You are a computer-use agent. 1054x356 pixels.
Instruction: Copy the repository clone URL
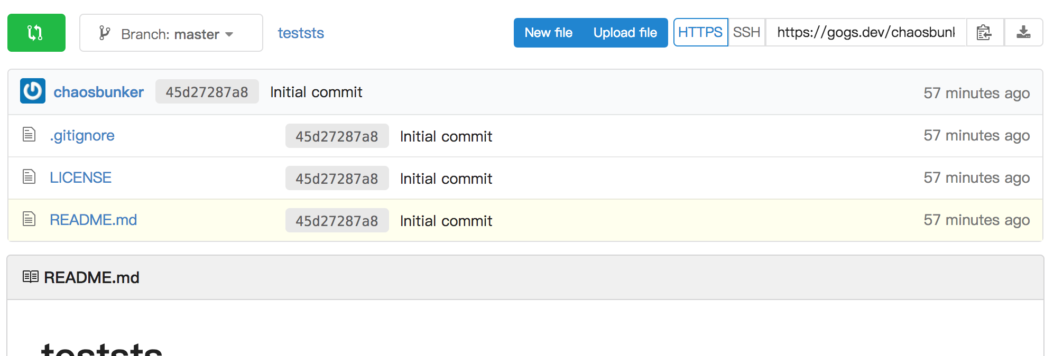click(x=984, y=33)
